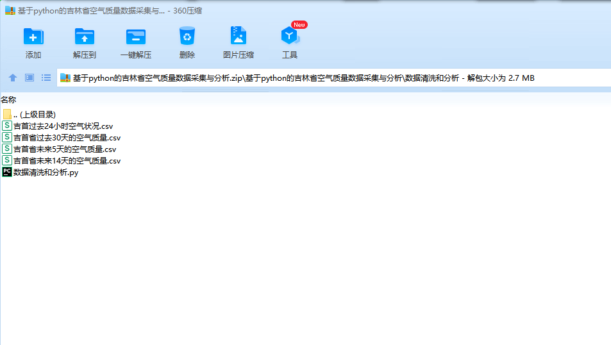Open the 解压到 extract-to tool

(85, 37)
